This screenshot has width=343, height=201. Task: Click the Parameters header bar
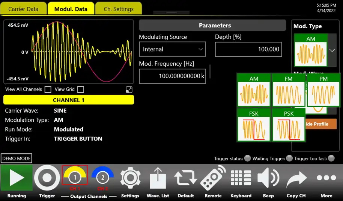212,26
